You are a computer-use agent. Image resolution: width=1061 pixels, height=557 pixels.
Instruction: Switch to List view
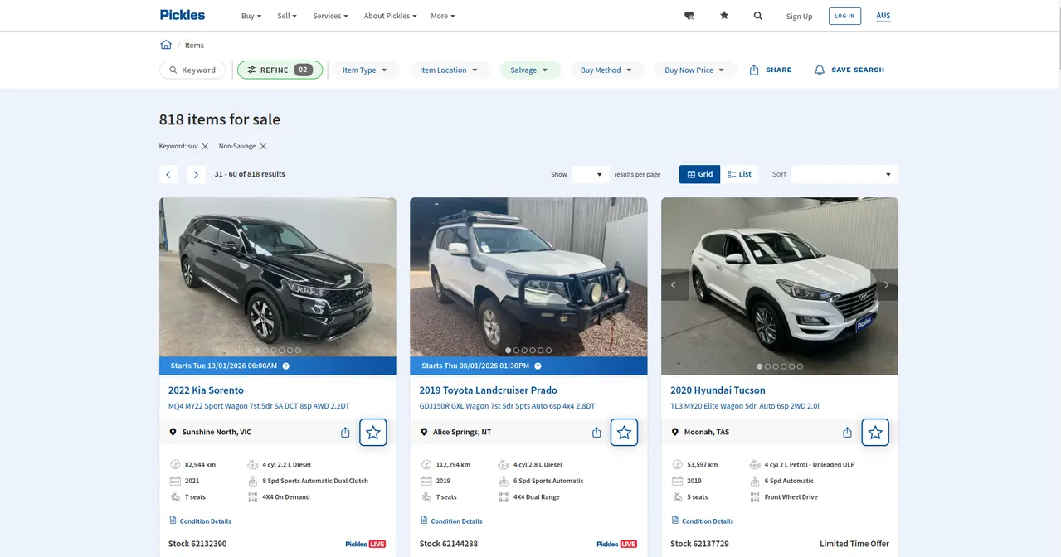(739, 174)
